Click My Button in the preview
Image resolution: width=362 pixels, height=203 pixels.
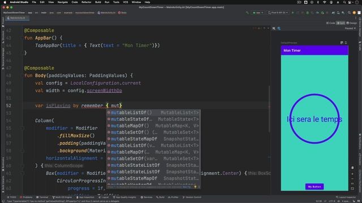pyautogui.click(x=314, y=187)
